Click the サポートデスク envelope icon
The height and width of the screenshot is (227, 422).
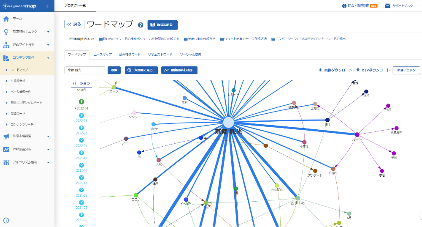tap(387, 5)
